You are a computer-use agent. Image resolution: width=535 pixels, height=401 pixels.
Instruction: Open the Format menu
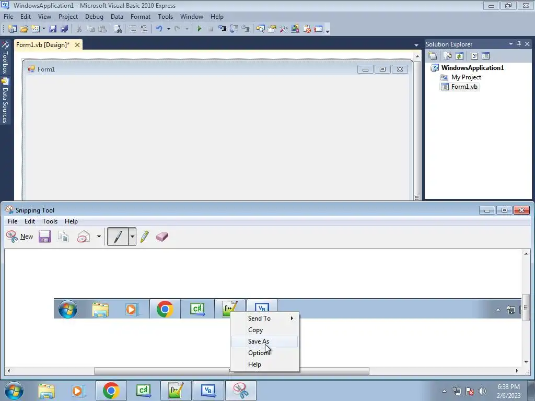coord(140,16)
